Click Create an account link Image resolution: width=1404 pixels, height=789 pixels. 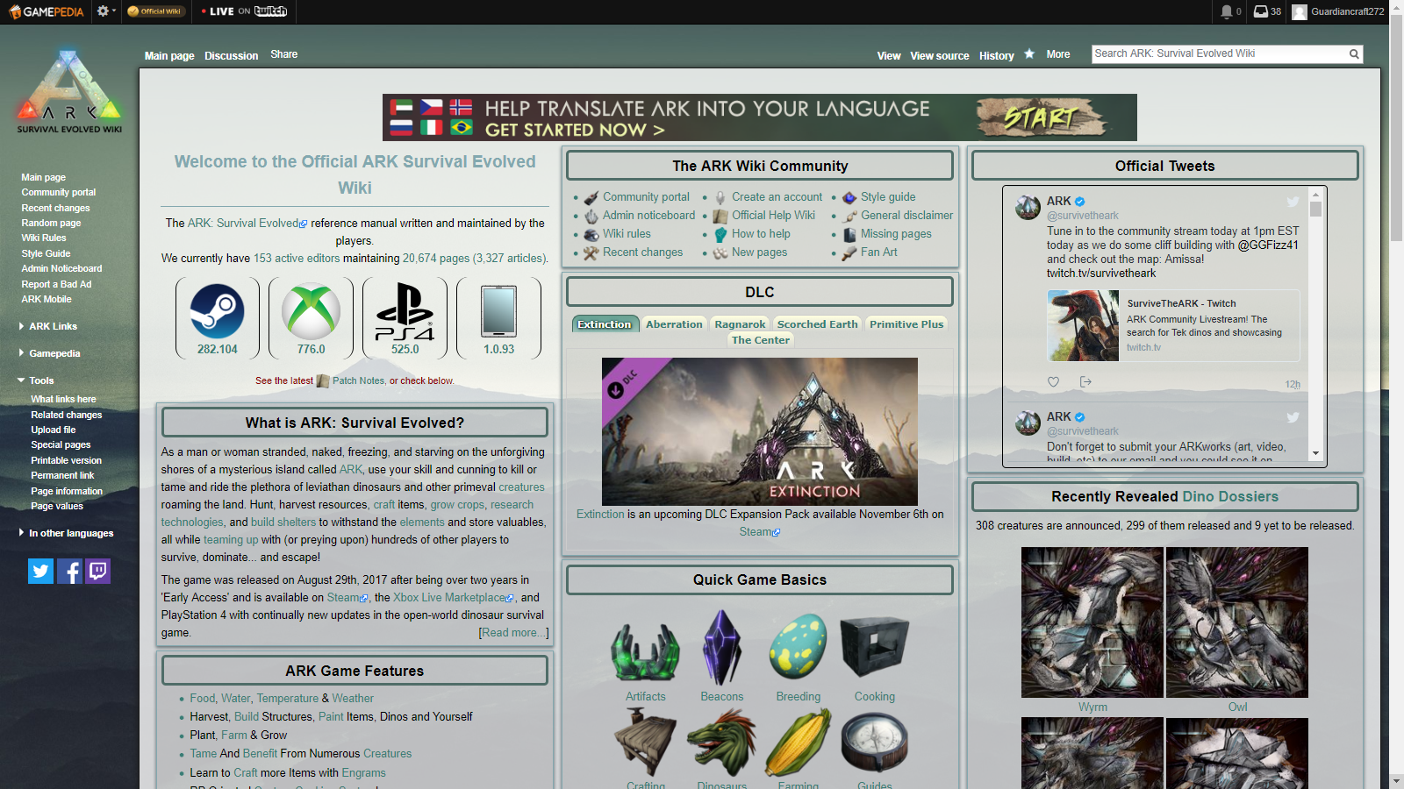pos(777,197)
